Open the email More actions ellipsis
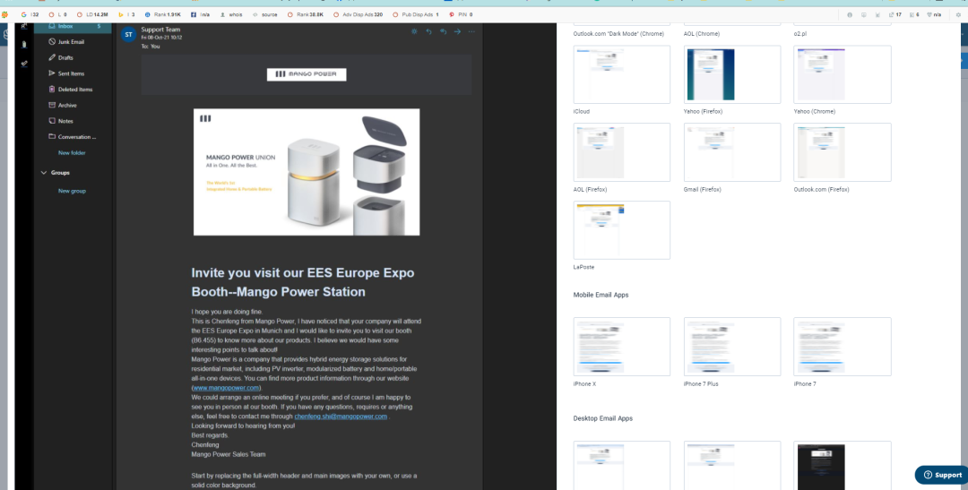This screenshot has height=490, width=968. (x=471, y=31)
